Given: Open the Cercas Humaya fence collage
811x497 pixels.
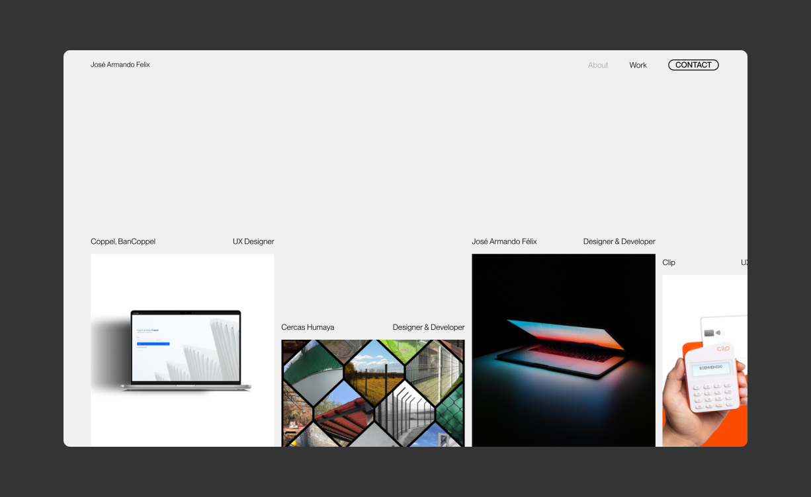Looking at the screenshot, I should pos(372,393).
